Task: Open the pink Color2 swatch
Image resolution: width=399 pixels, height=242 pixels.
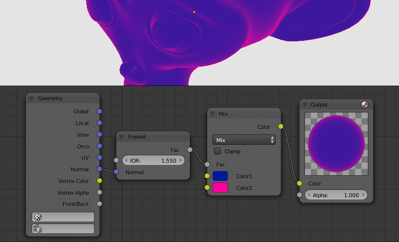Action: pyautogui.click(x=220, y=187)
